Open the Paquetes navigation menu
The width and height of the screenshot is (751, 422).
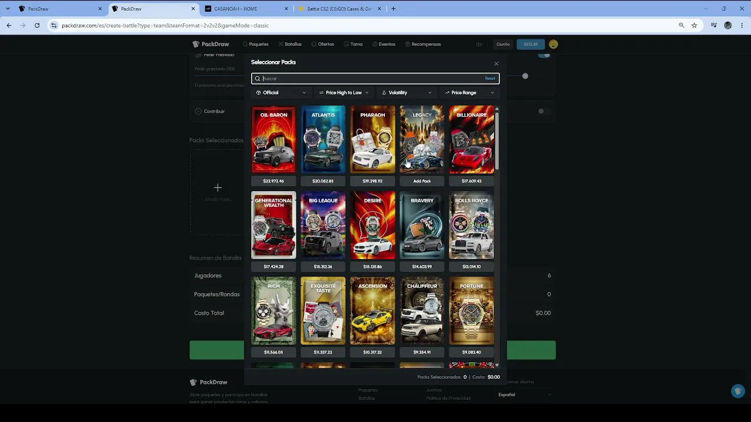click(256, 44)
